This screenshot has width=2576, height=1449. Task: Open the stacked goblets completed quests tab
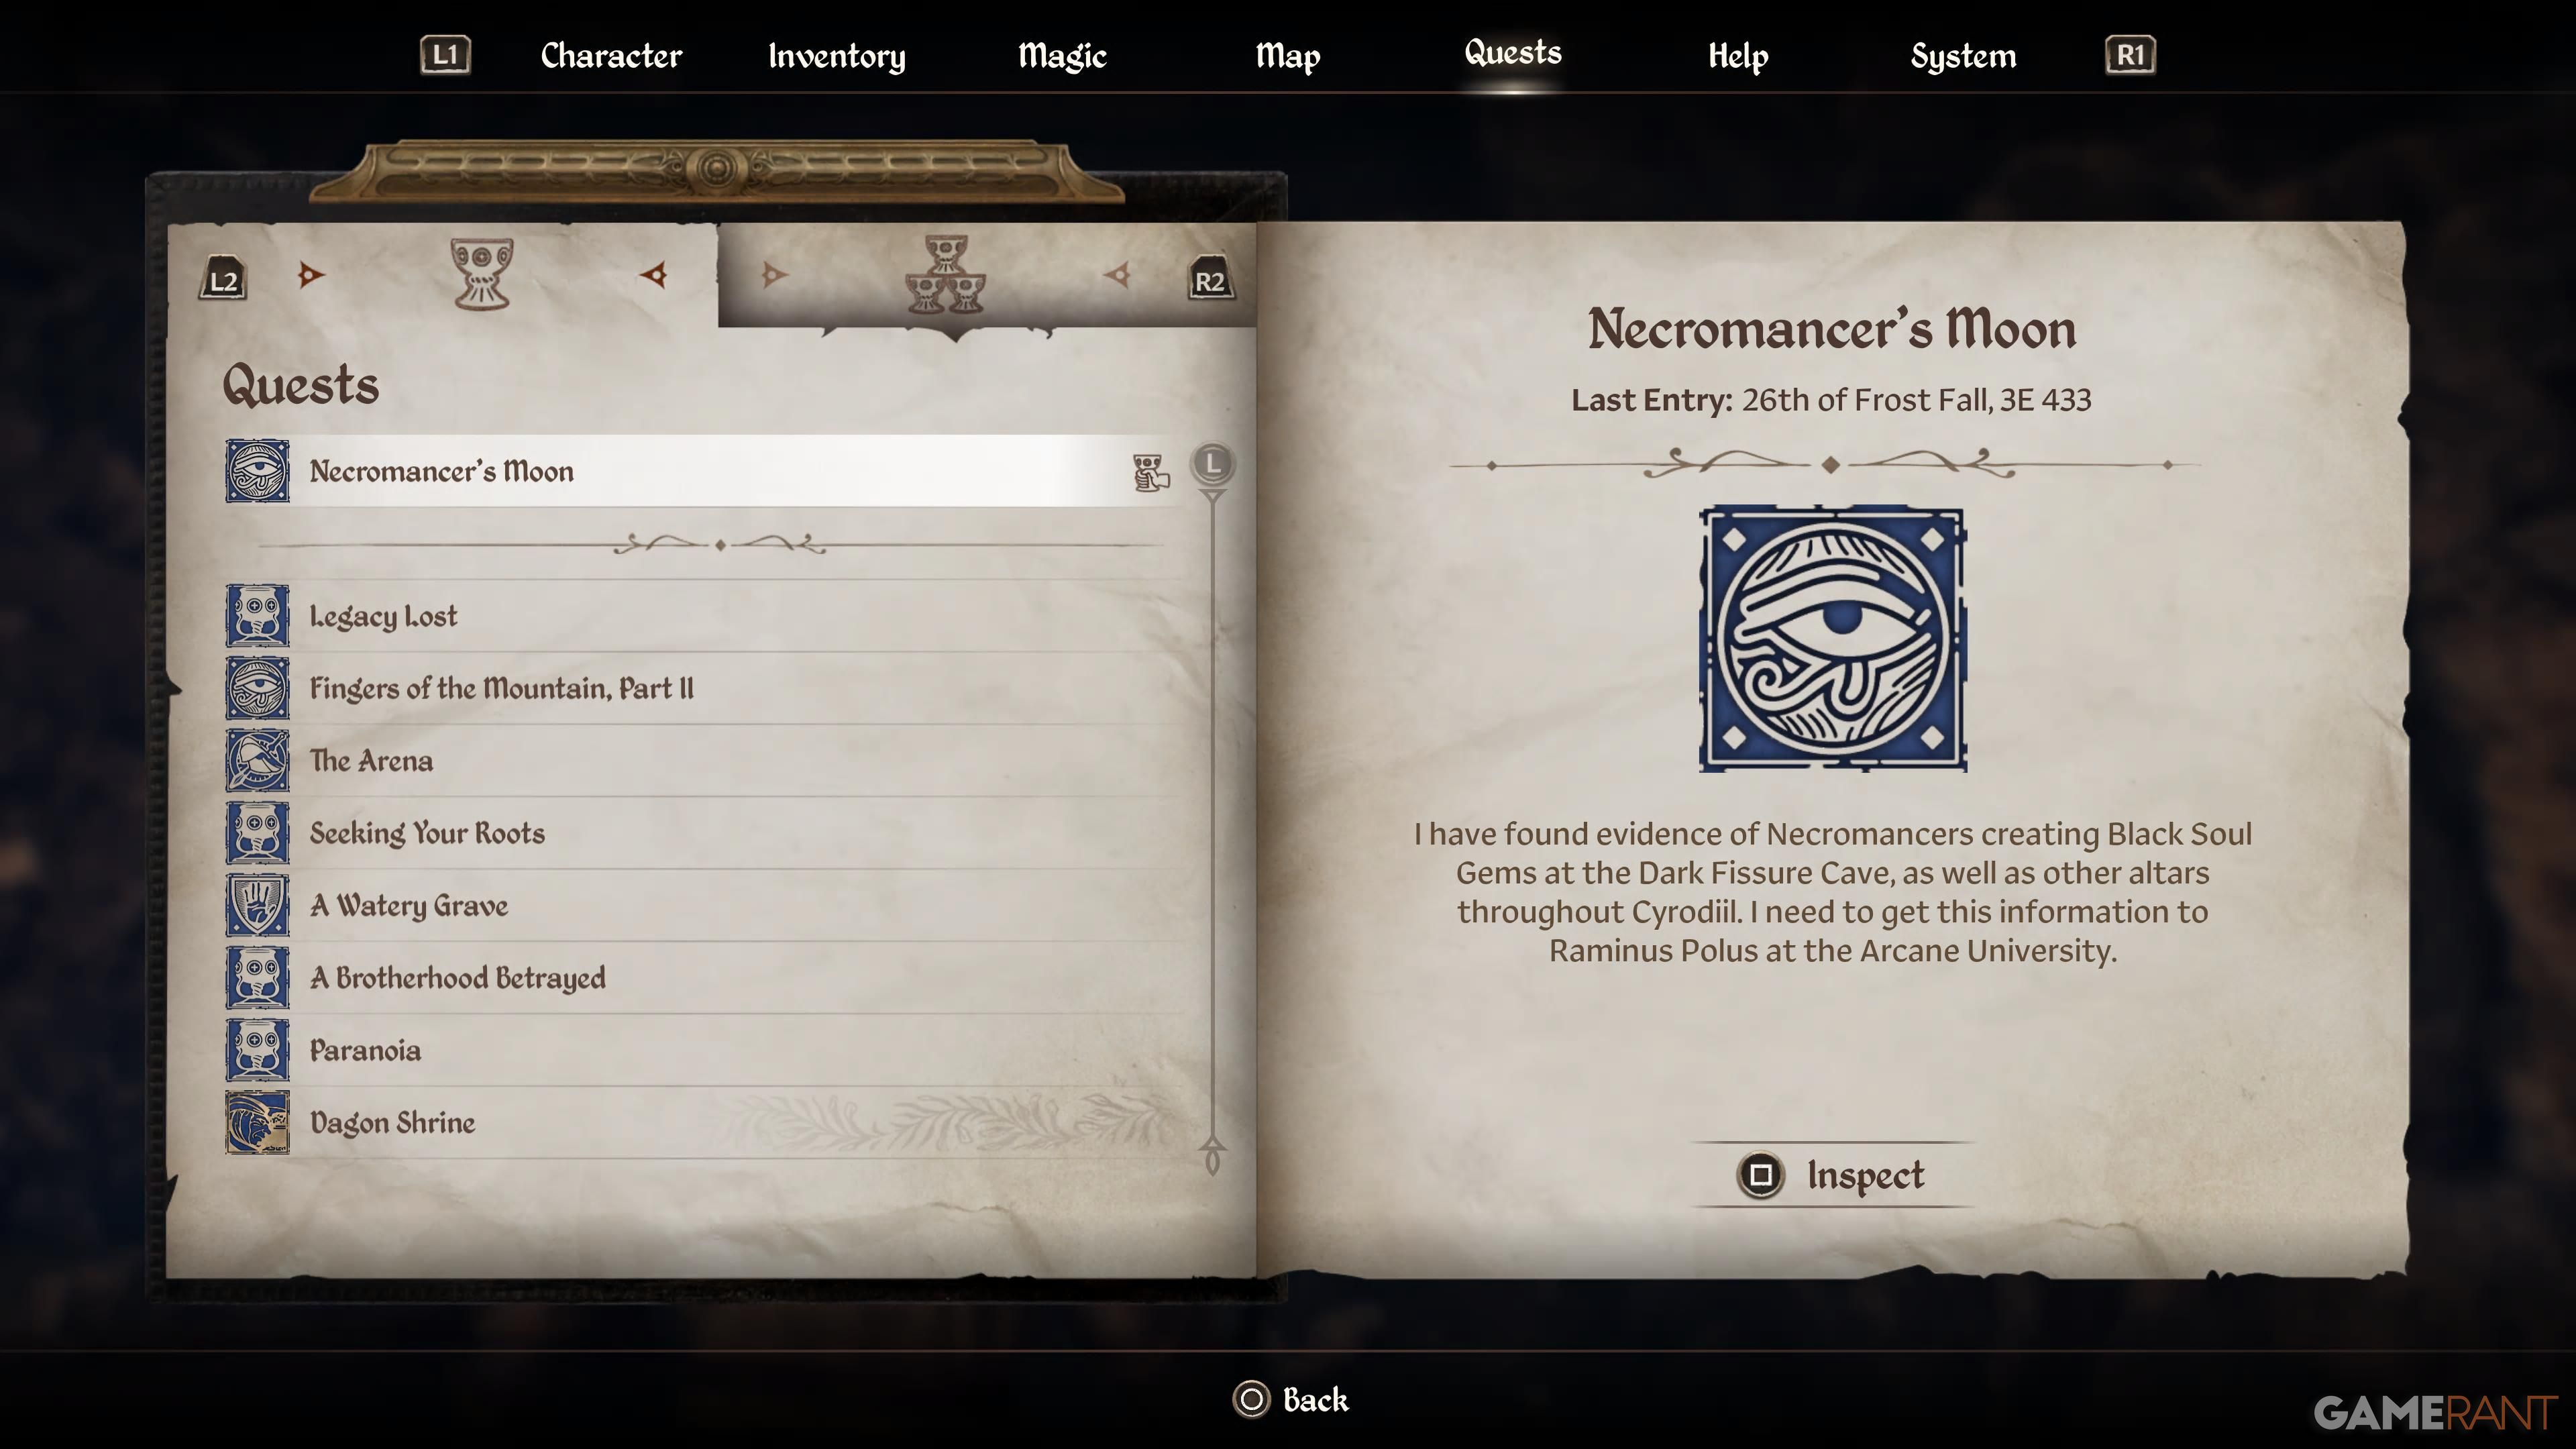click(x=946, y=274)
